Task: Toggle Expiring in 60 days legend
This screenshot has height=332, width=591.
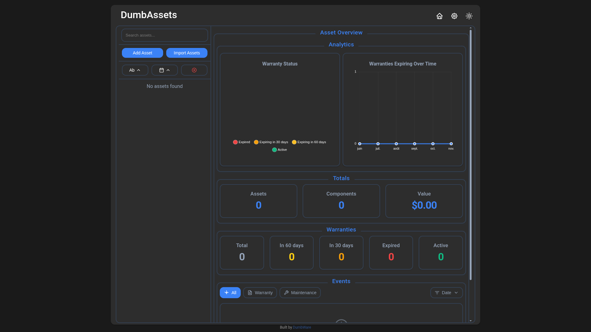Action: tap(309, 142)
